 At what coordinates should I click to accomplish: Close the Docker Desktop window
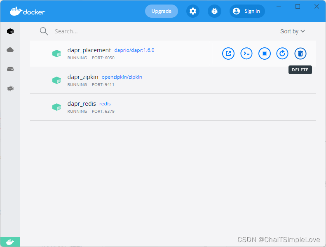317,7
